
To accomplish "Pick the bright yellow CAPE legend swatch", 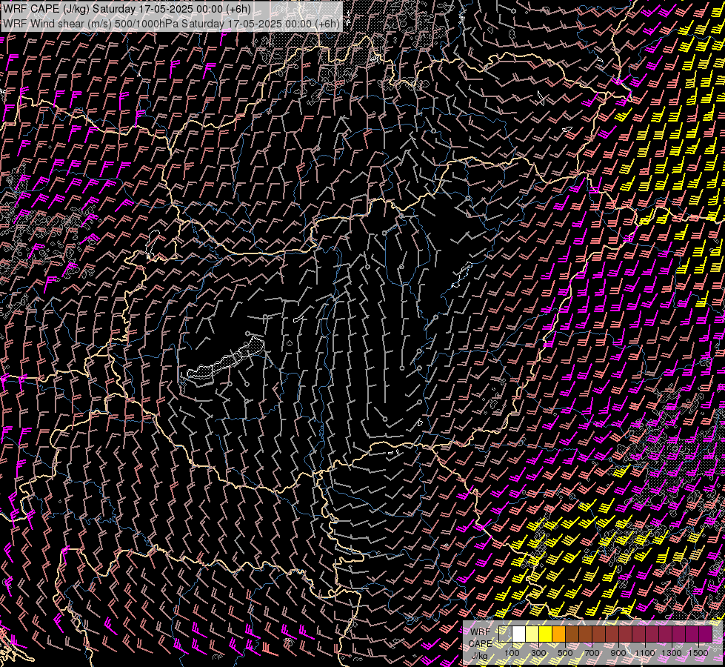I will click(546, 634).
